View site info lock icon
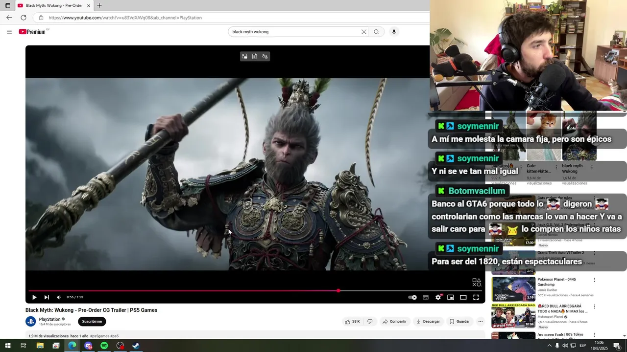This screenshot has height=352, width=627. pos(41,18)
